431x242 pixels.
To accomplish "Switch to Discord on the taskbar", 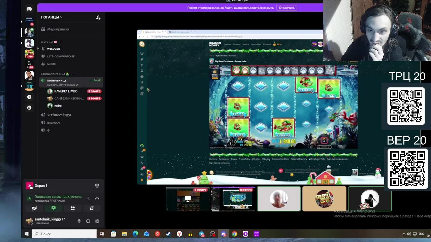I will click(224, 234).
